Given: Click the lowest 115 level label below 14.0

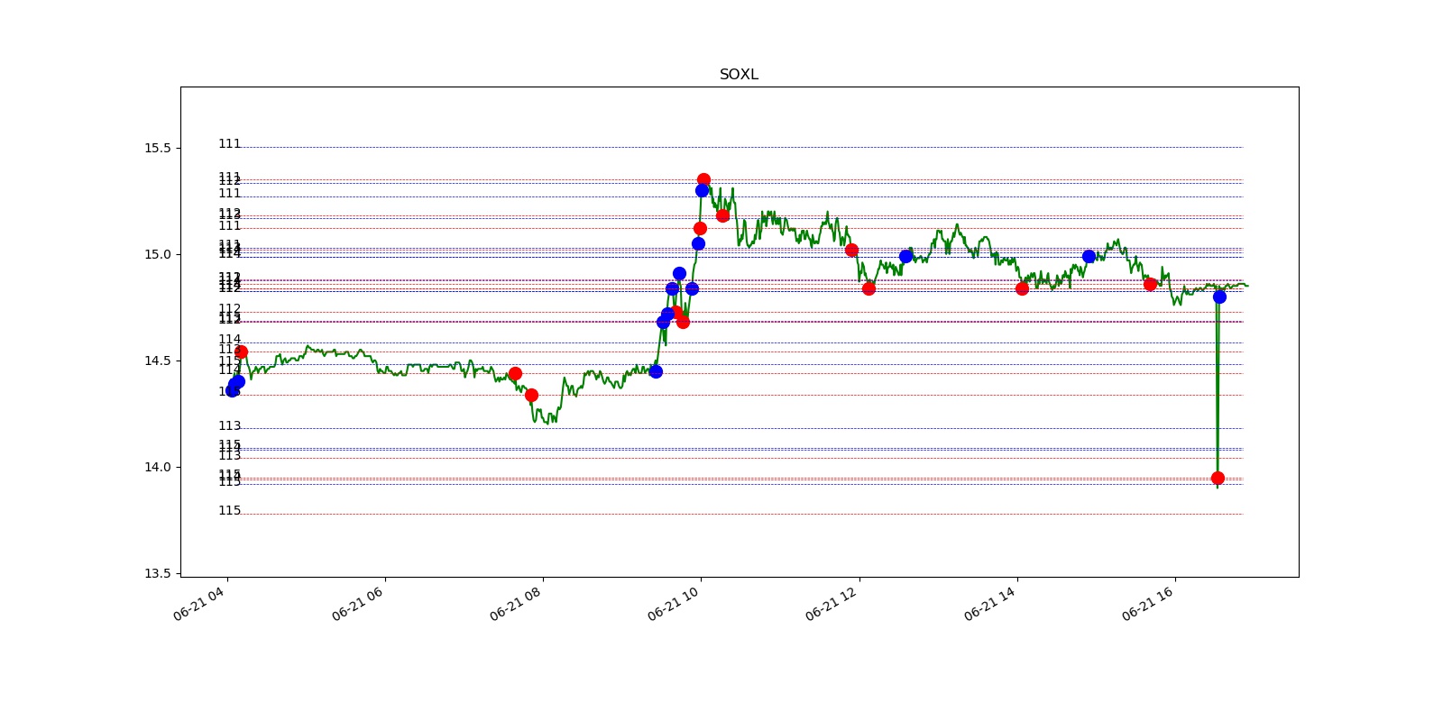Looking at the screenshot, I should pyautogui.click(x=229, y=511).
